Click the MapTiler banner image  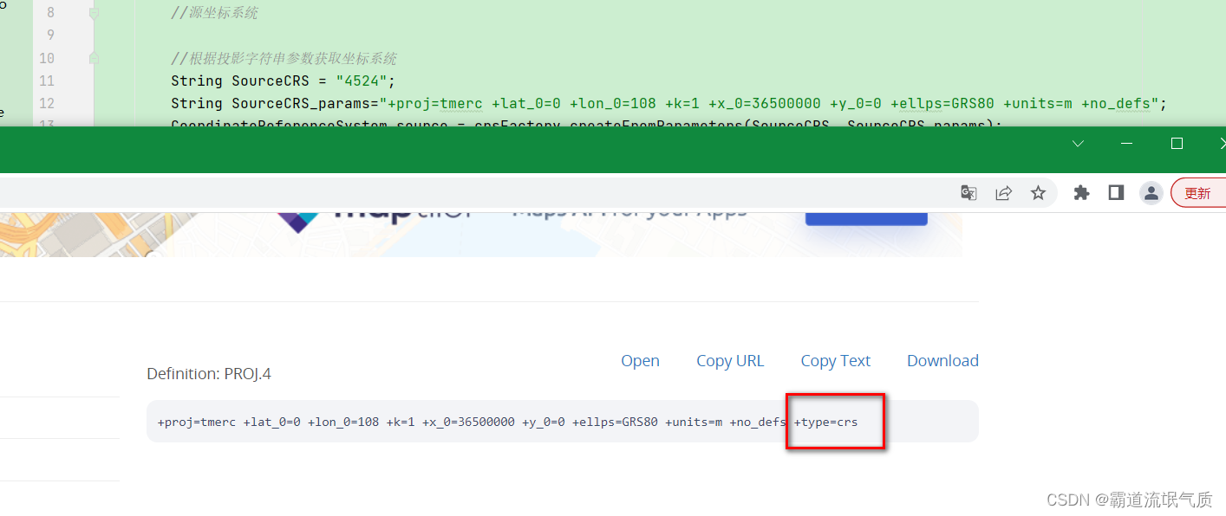pos(481,231)
